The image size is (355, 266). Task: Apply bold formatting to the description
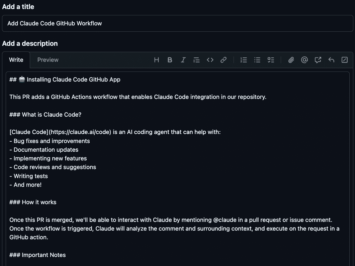[170, 60]
